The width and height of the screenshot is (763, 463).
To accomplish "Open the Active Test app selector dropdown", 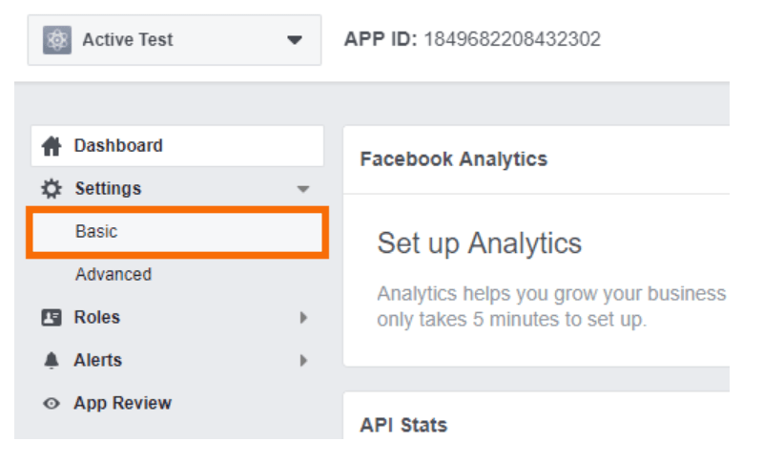I will (175, 40).
